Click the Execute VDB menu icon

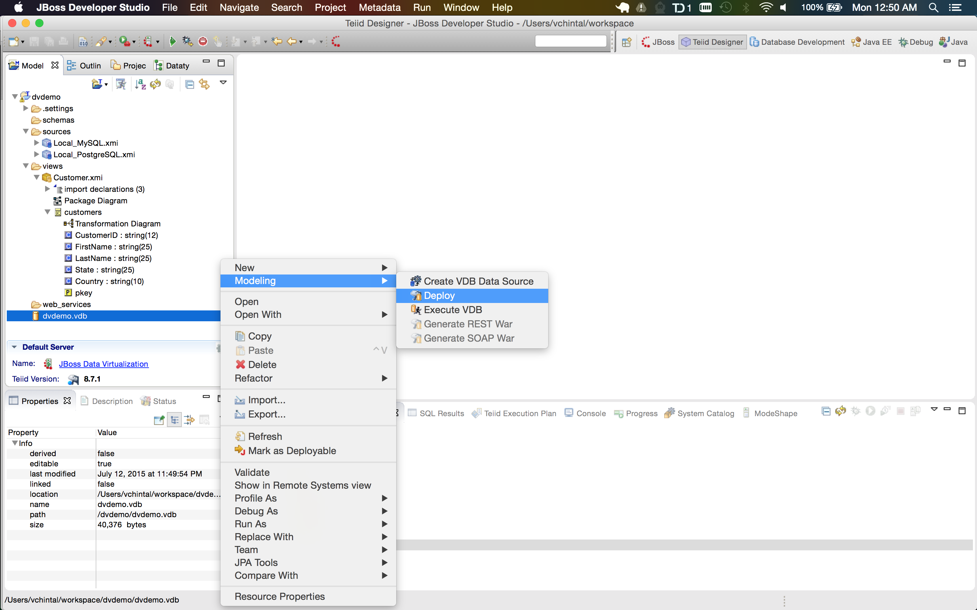(x=416, y=310)
